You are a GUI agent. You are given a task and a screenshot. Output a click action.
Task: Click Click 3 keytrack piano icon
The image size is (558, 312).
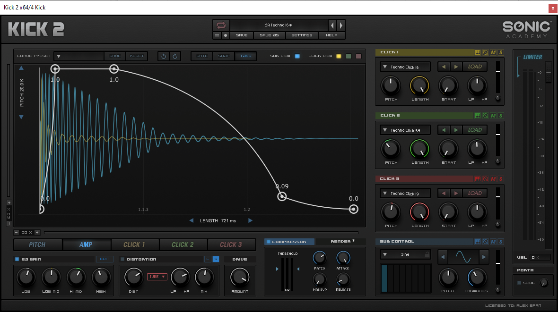(x=478, y=179)
